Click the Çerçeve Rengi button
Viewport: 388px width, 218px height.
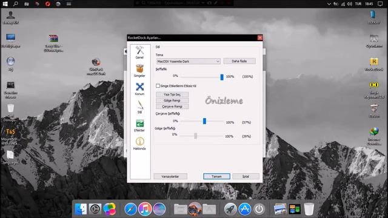[x=172, y=107]
